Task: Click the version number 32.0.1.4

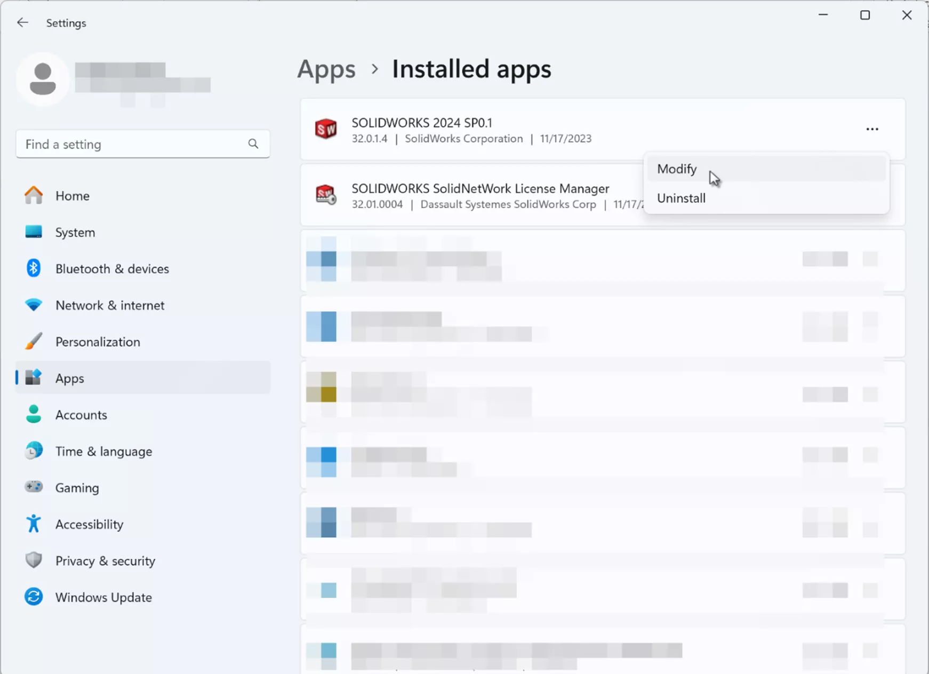Action: [370, 139]
